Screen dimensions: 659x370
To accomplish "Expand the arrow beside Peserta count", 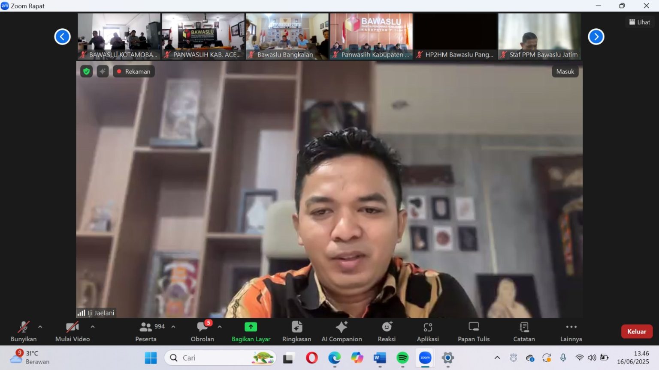I will (173, 327).
